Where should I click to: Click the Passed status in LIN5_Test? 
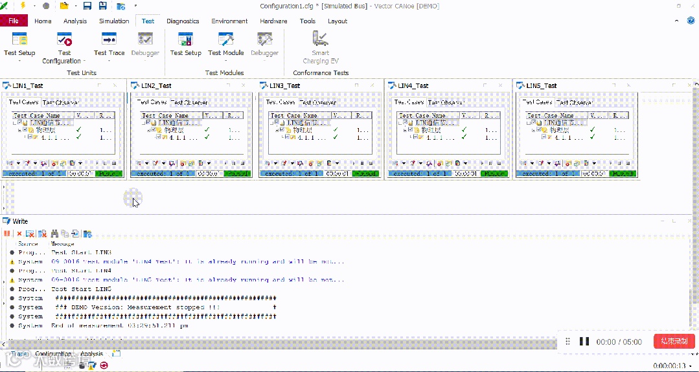(624, 173)
